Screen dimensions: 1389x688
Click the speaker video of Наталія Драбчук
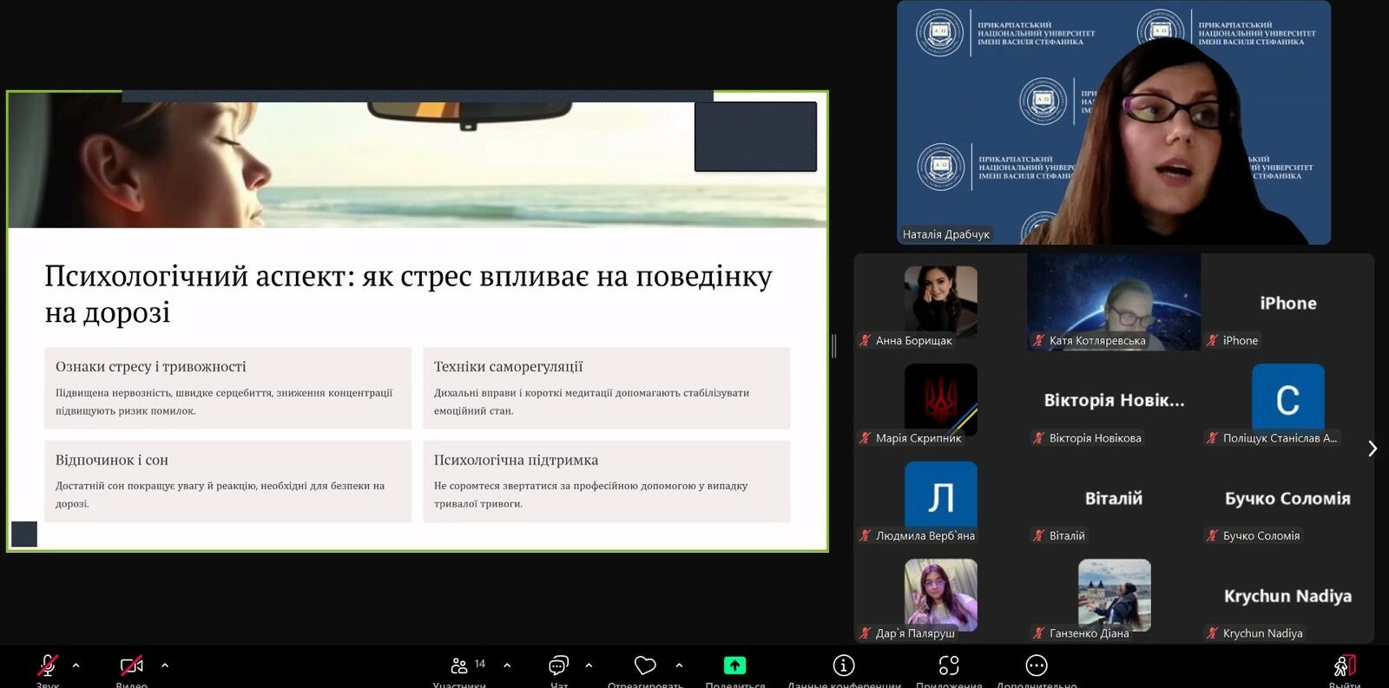1113,122
